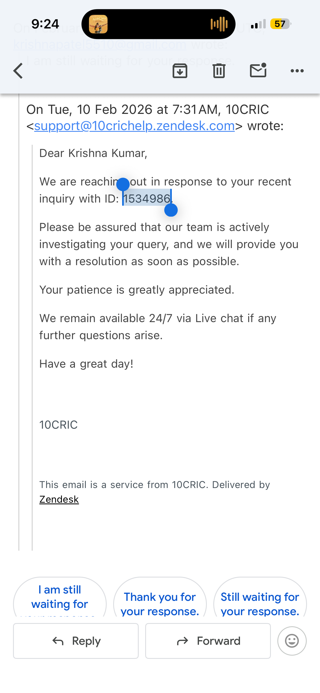
Task: Tap the back arrow to leave email
Action: coord(18,71)
